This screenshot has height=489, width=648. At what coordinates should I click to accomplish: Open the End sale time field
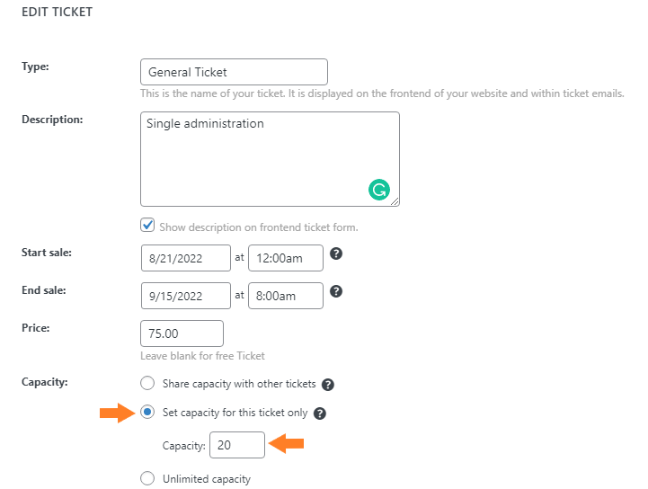click(x=286, y=296)
